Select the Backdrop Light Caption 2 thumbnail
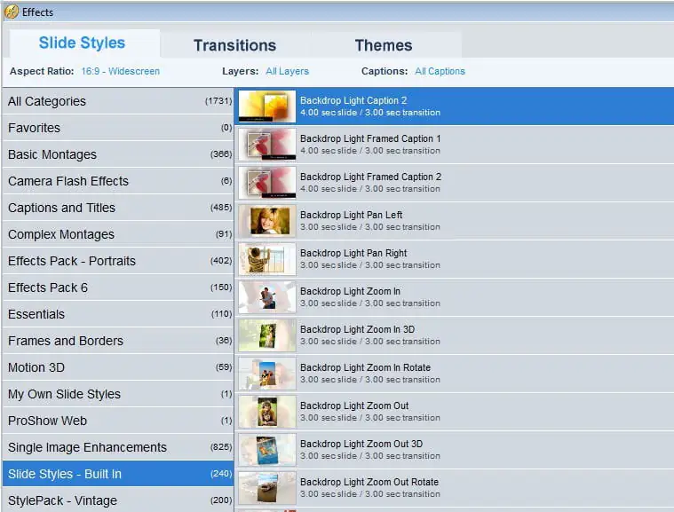Screen dimensions: 674x512 [266, 106]
